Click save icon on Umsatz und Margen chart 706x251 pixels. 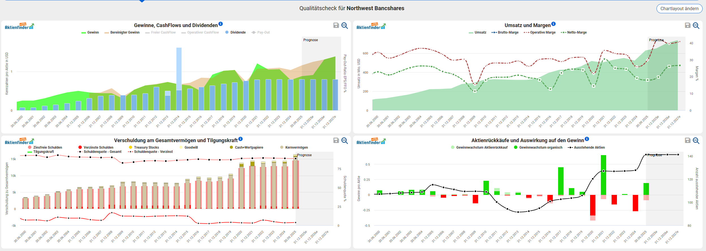point(688,25)
